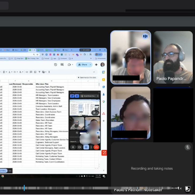Click the Google account avatar in Sheets
This screenshot has width=195, height=195.
tap(102, 64)
